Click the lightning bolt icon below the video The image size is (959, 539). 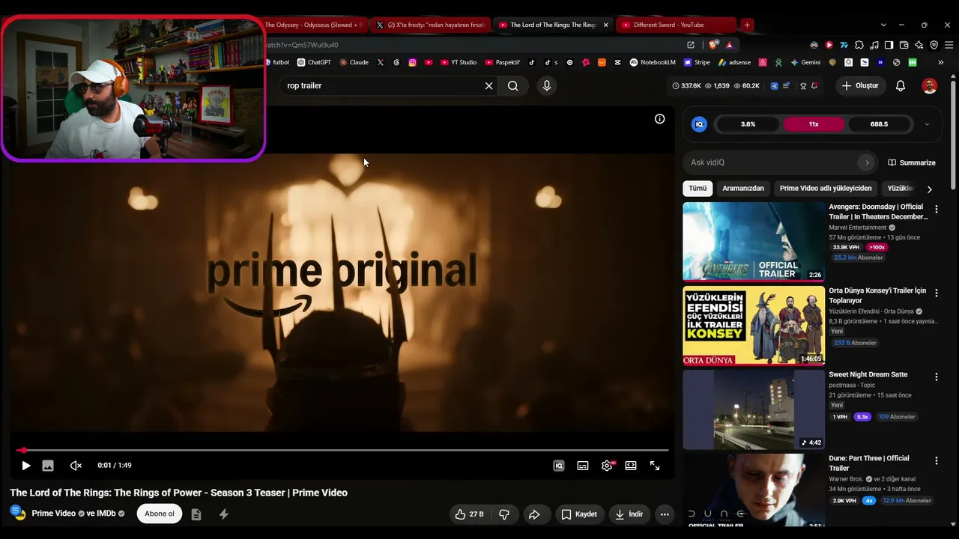point(223,514)
